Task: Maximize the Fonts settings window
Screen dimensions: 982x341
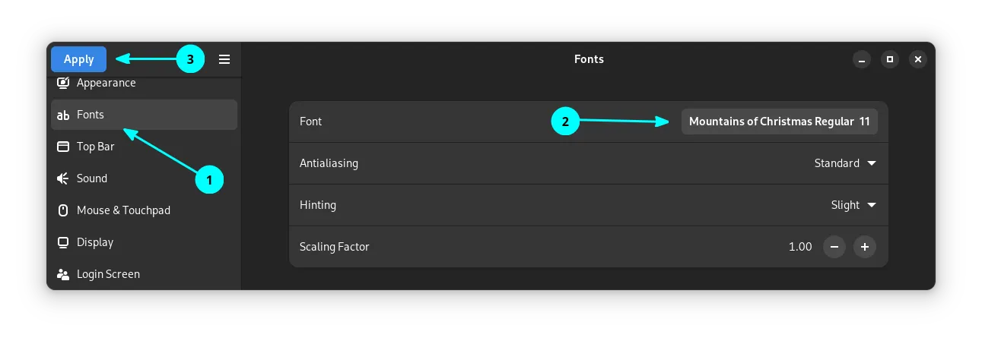Action: 890,59
